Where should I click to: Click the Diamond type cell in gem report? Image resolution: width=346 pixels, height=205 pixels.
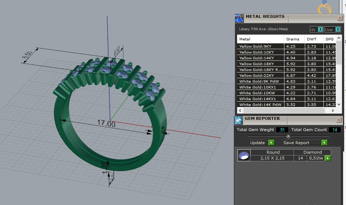(x=312, y=152)
